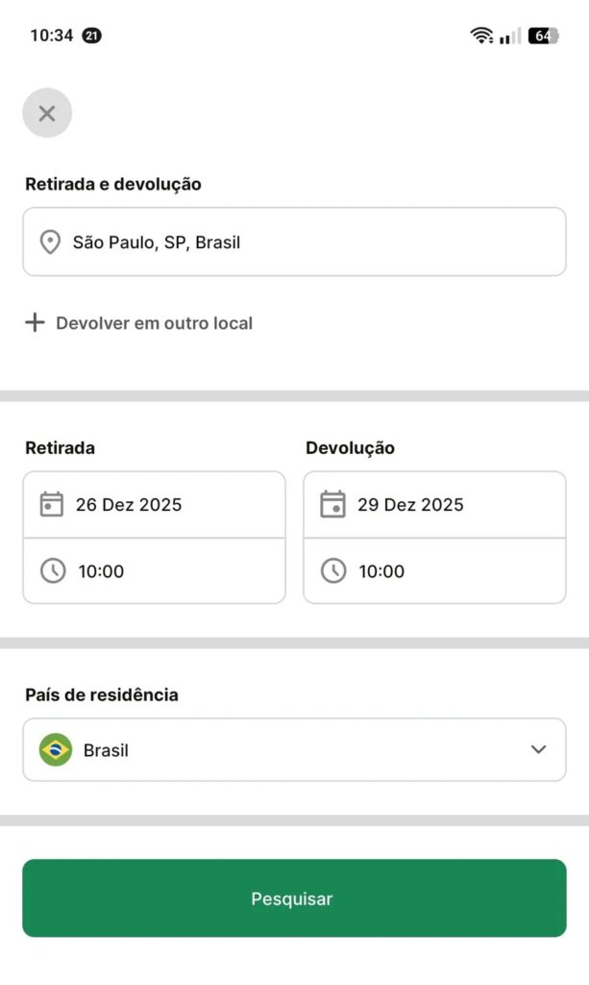Tap the plus icon for another return location
The width and height of the screenshot is (589, 985).
35,322
